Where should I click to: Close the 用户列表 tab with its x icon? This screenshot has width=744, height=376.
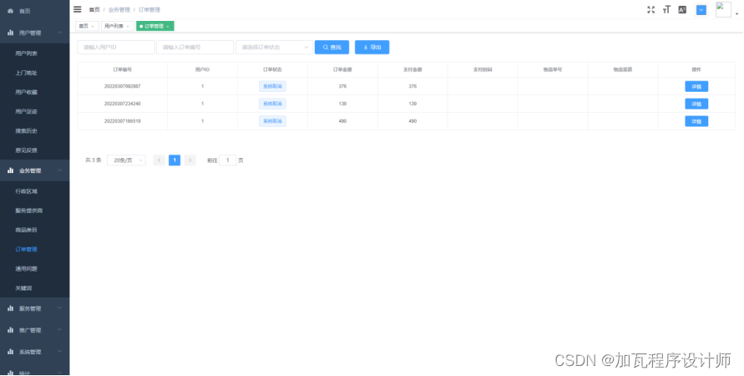pyautogui.click(x=128, y=27)
